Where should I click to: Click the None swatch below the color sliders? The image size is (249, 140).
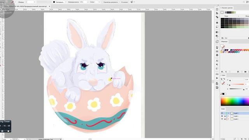(x=222, y=94)
